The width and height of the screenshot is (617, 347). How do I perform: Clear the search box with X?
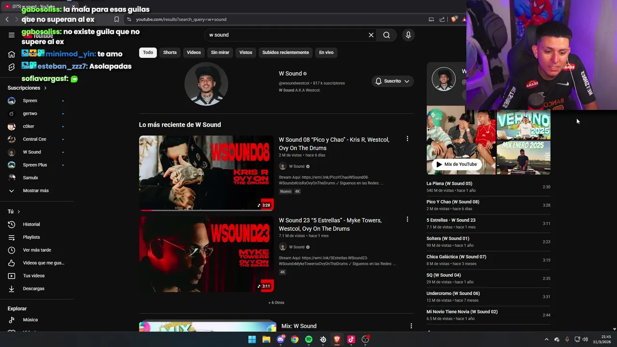point(371,35)
